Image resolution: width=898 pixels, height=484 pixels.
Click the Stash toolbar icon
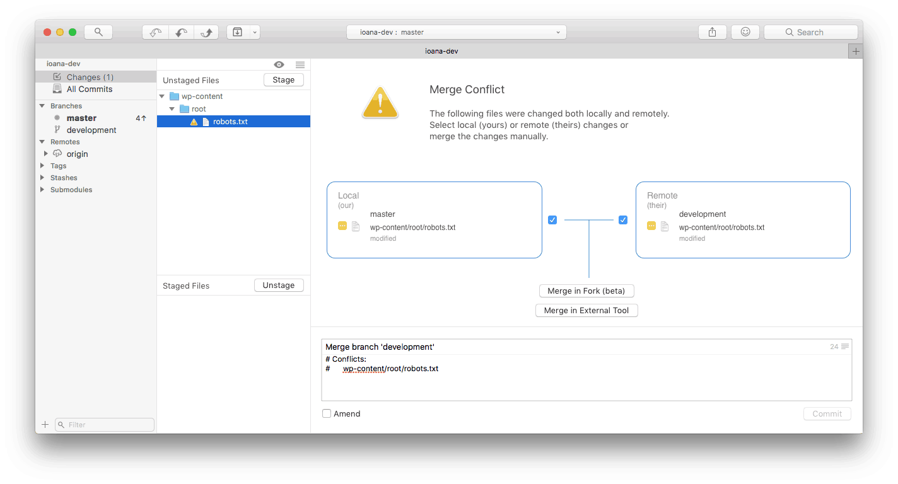(237, 32)
